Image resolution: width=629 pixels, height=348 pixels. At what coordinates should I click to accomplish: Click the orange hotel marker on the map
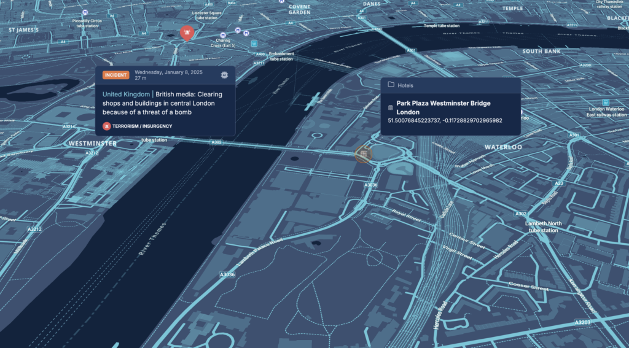coord(364,153)
